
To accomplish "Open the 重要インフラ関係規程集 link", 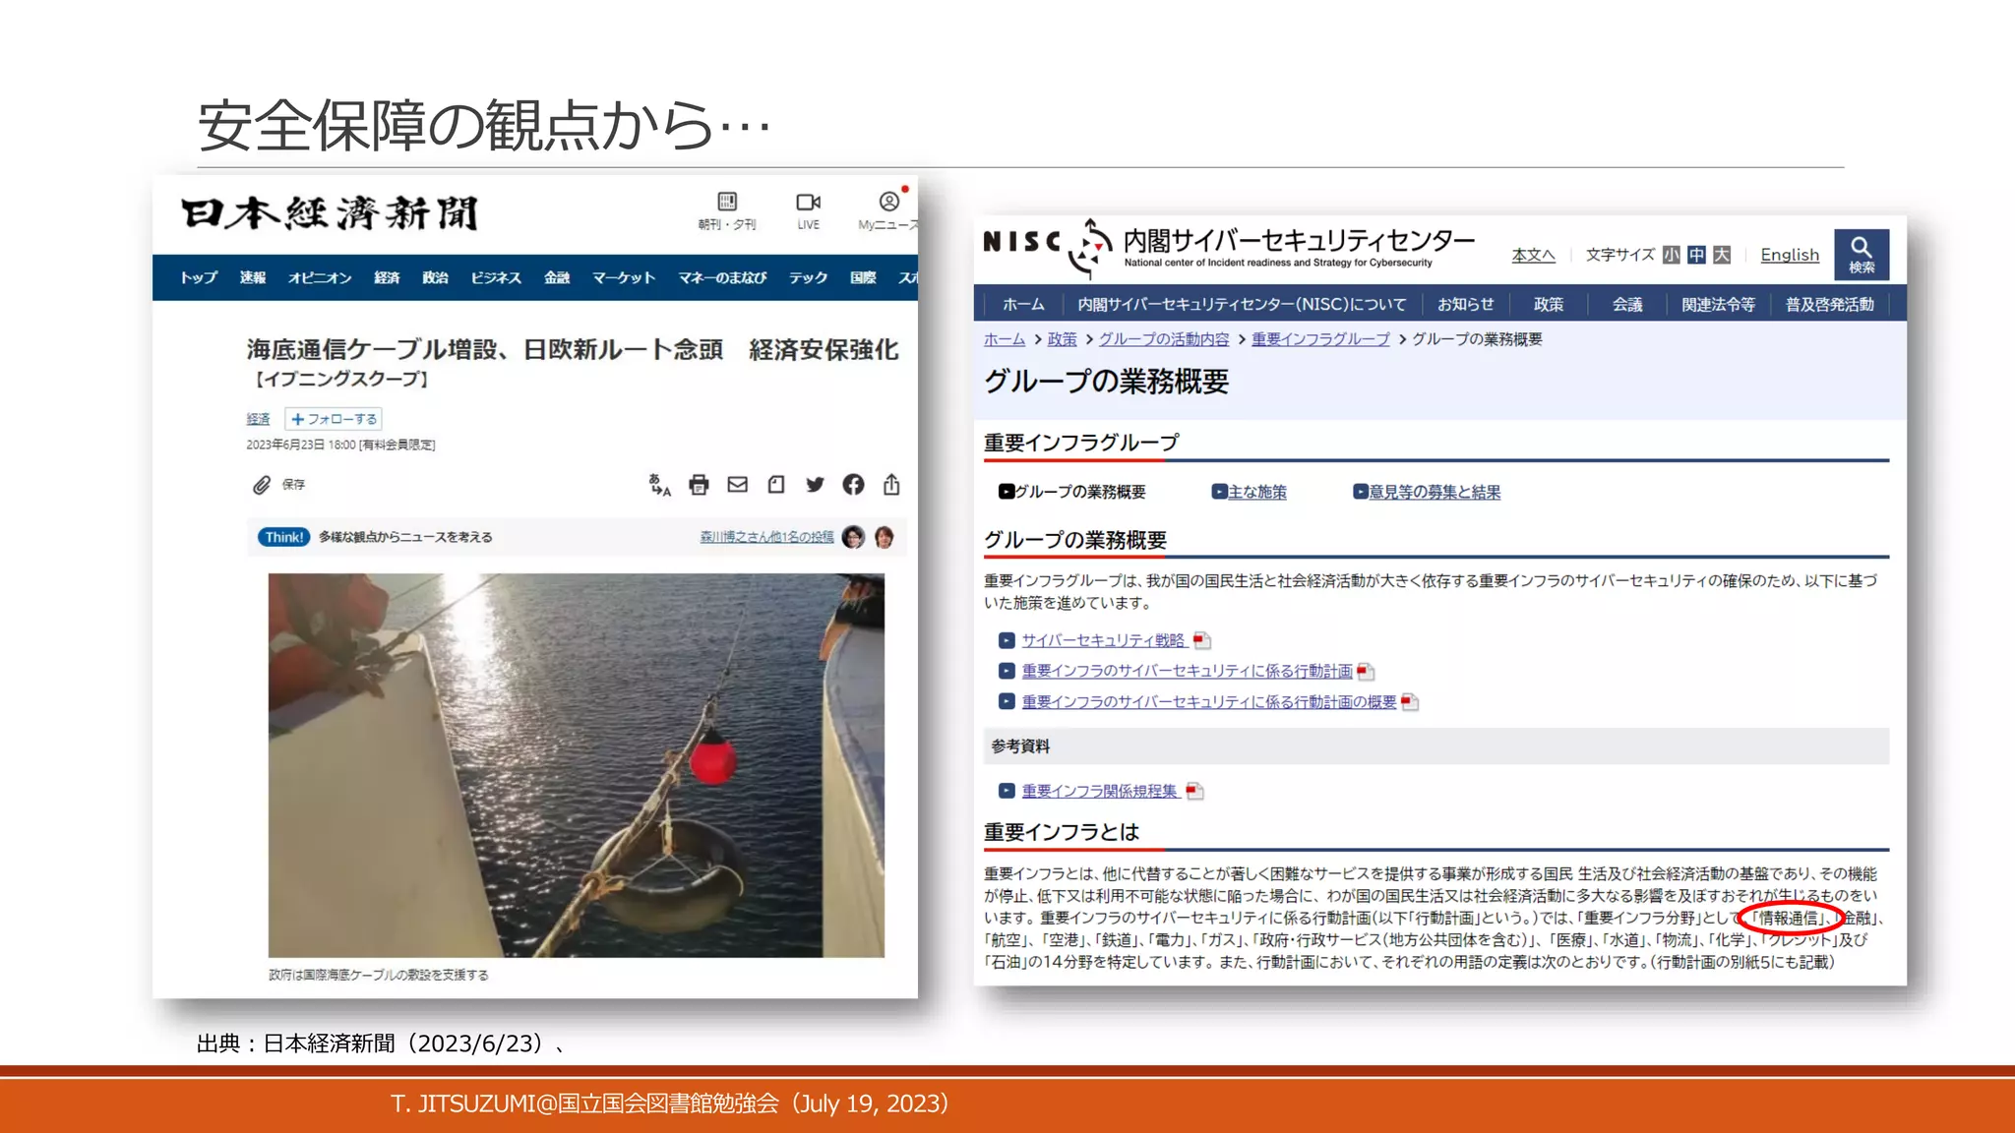I will (x=1099, y=792).
